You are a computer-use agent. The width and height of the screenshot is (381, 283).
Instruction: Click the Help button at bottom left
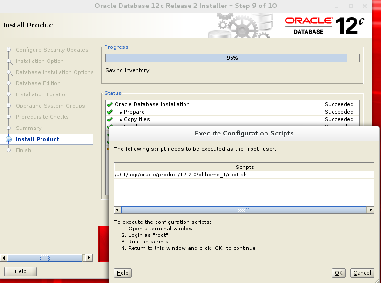click(x=20, y=271)
